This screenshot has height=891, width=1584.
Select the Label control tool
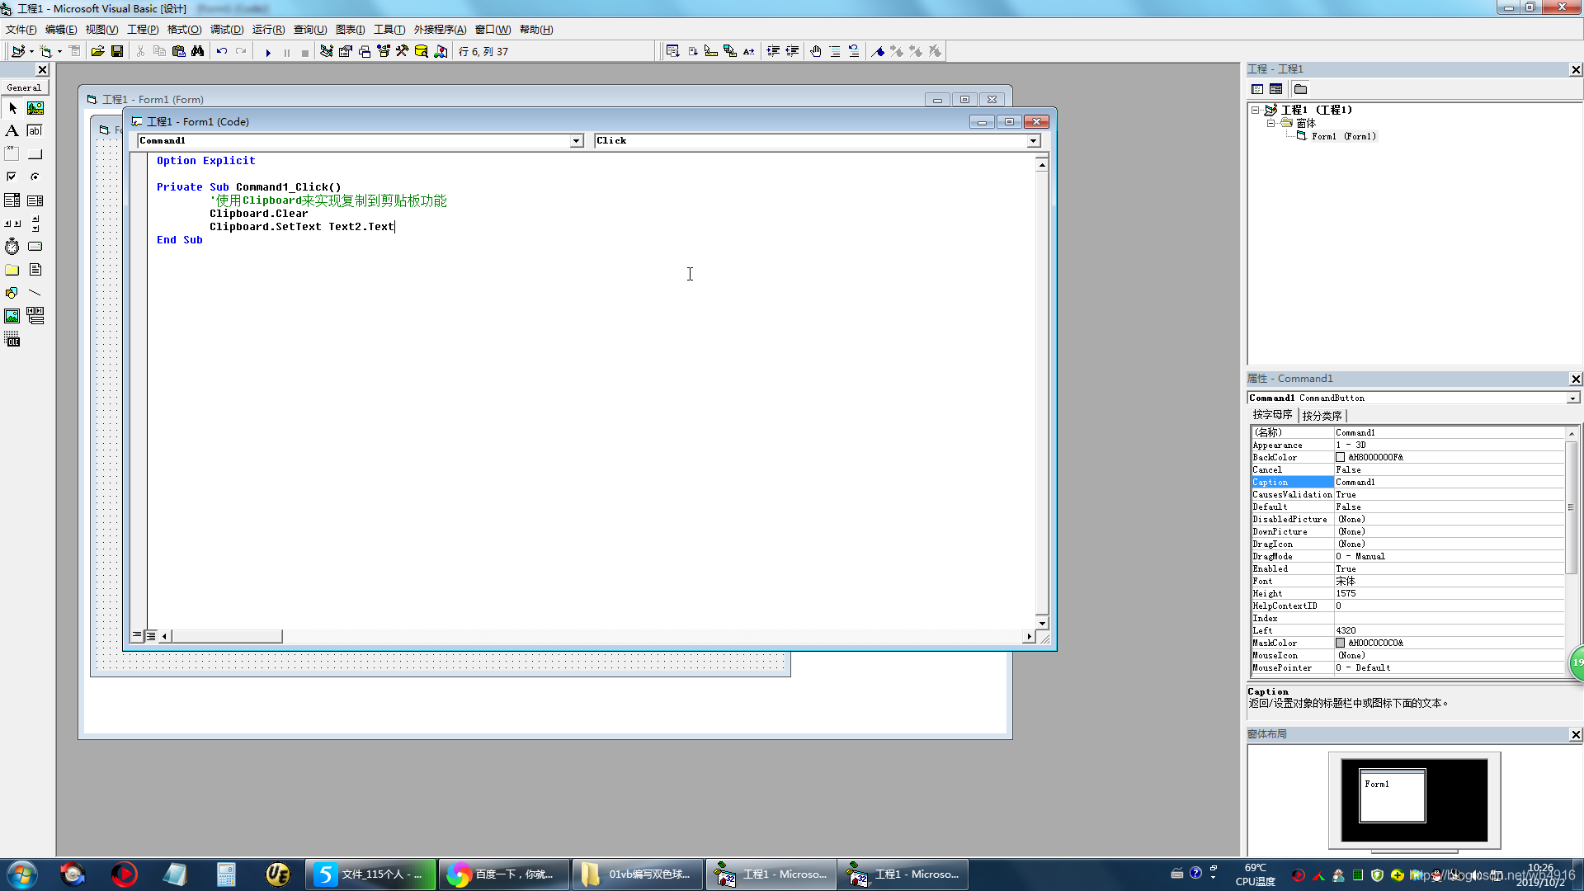click(x=12, y=131)
